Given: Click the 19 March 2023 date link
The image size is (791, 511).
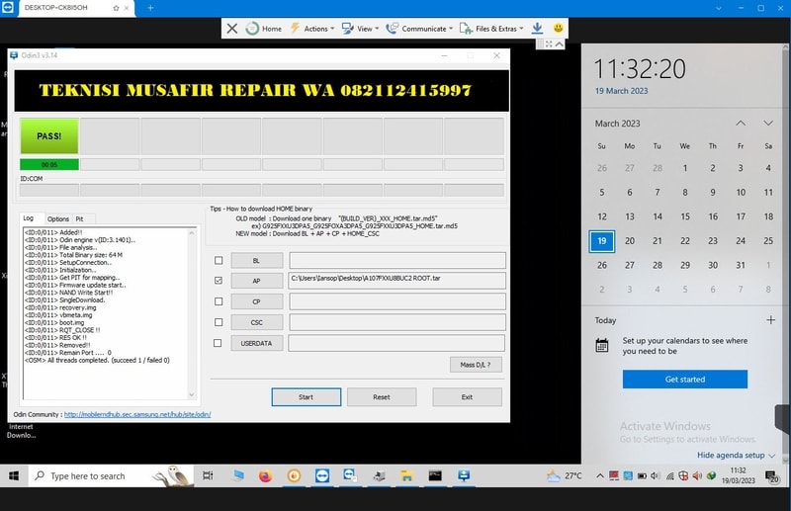Looking at the screenshot, I should (622, 91).
